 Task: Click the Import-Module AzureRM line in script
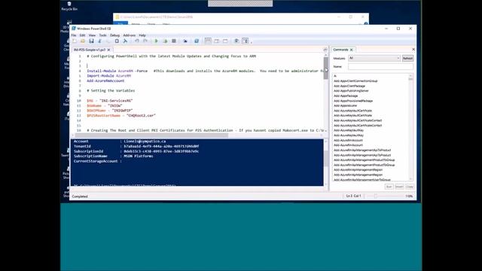coord(108,76)
